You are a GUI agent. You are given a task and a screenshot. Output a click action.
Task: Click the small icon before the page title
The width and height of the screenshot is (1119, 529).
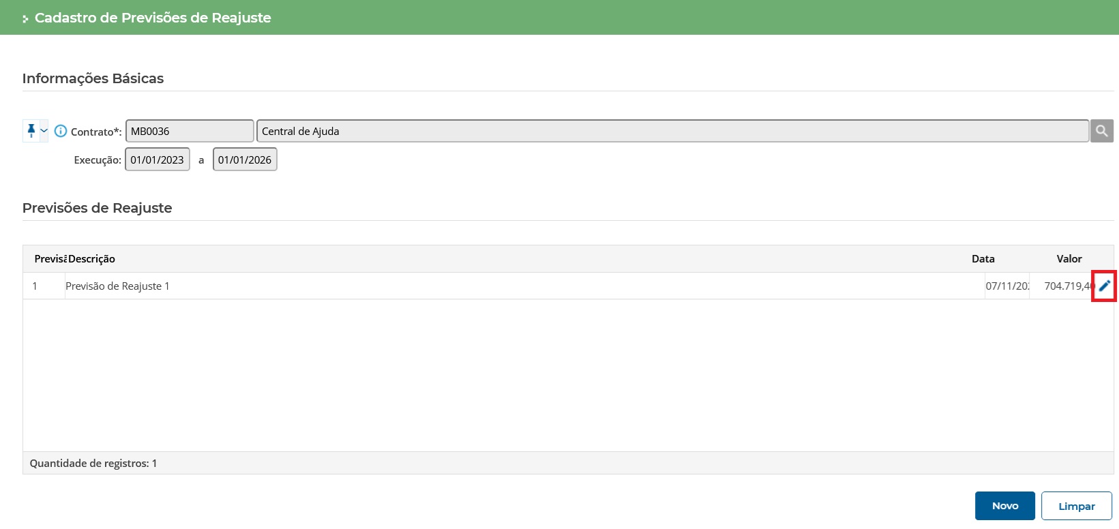(x=25, y=19)
